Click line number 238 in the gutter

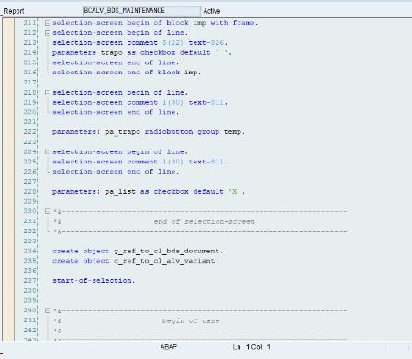click(29, 290)
